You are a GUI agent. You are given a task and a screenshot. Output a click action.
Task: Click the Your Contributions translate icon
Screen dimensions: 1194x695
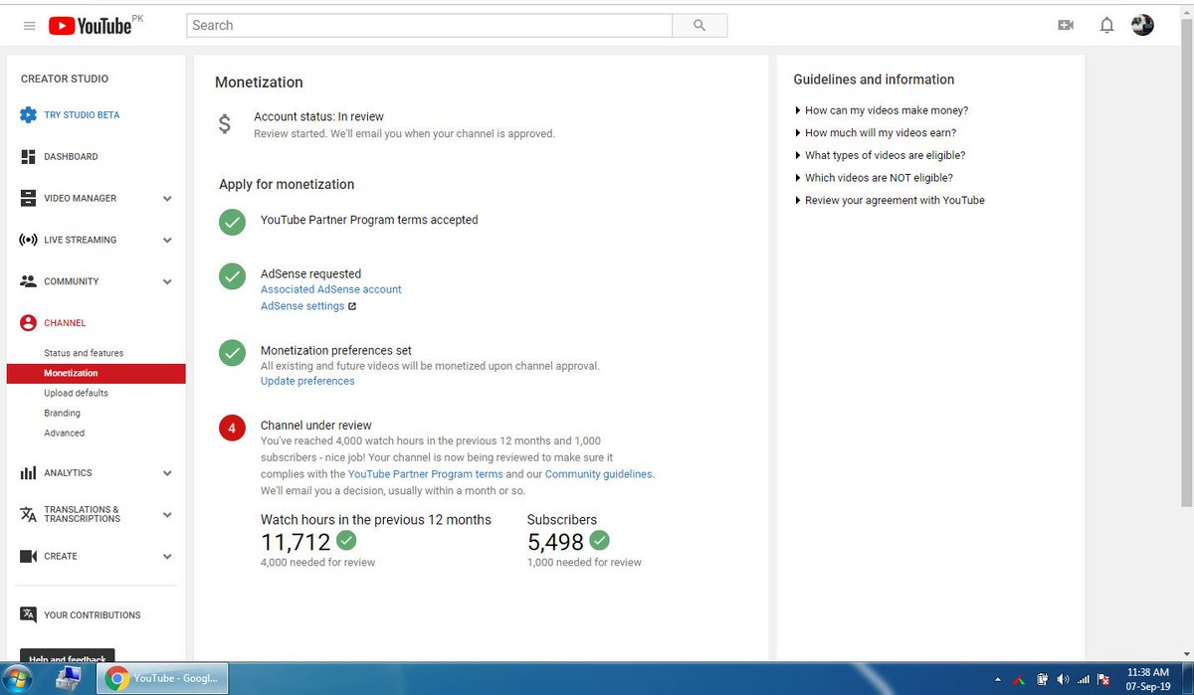(x=28, y=614)
